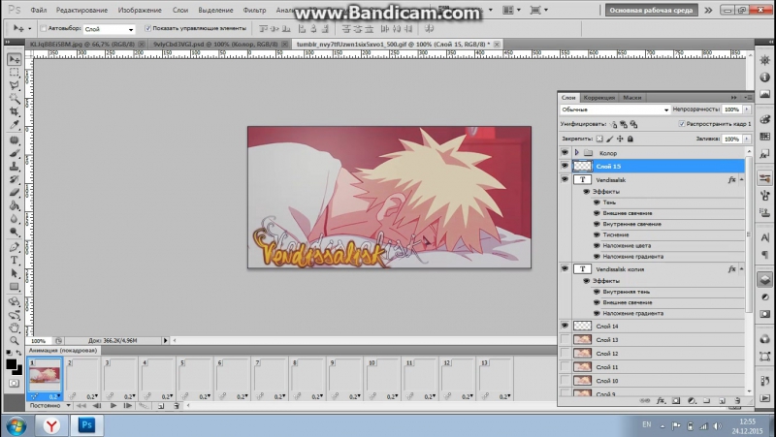Select the Eyedropper tool
This screenshot has width=776, height=437.
14,125
